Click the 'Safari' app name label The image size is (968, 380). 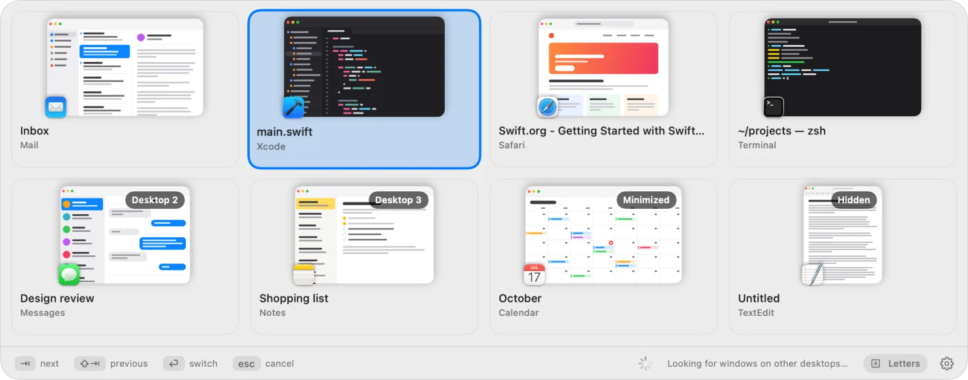coord(512,145)
